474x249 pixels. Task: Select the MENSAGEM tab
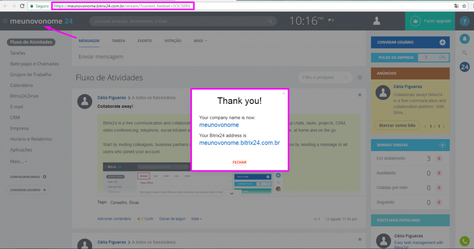pyautogui.click(x=89, y=41)
